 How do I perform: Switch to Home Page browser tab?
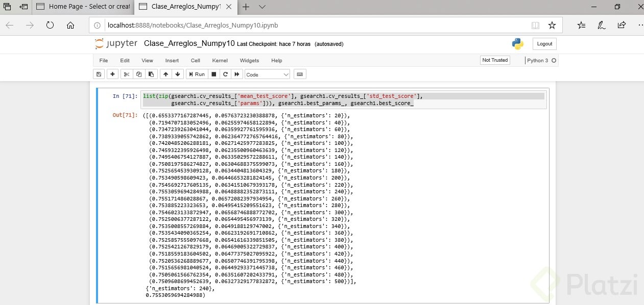[x=84, y=7]
